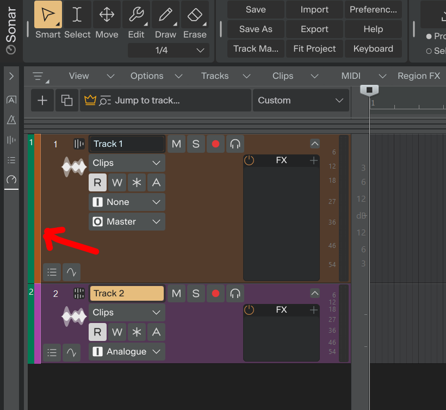Solo Track 2
The height and width of the screenshot is (410, 446).
196,294
